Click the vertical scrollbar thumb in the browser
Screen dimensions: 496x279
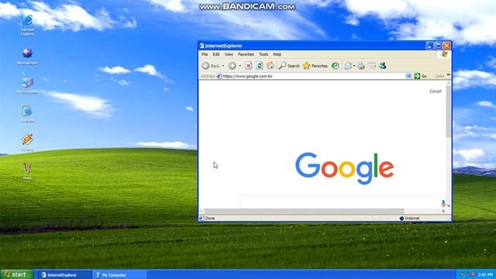(x=449, y=112)
